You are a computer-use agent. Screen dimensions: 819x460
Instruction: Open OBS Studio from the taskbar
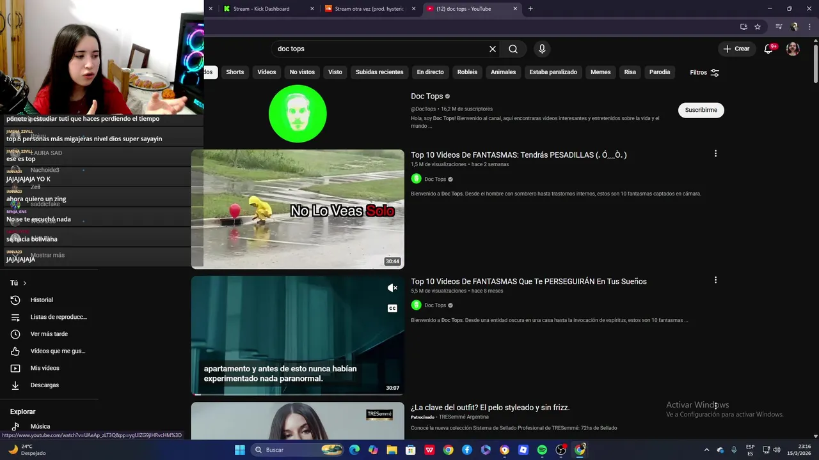[x=561, y=450]
